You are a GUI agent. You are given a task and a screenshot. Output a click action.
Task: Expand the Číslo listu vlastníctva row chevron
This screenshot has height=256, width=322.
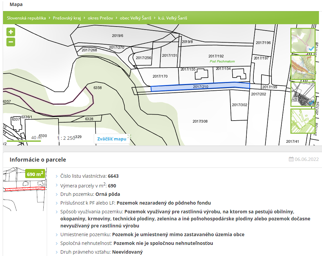57,176
